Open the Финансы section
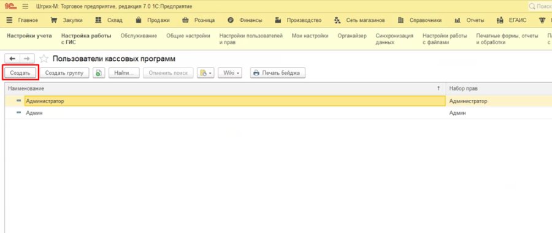 pos(251,20)
